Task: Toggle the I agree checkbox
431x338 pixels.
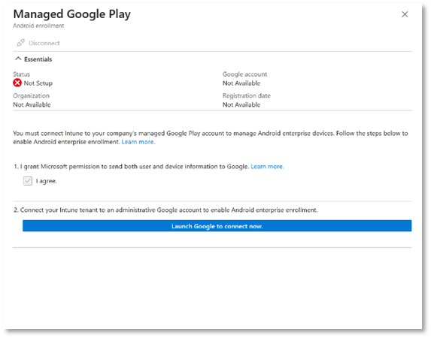Action: pyautogui.click(x=28, y=181)
